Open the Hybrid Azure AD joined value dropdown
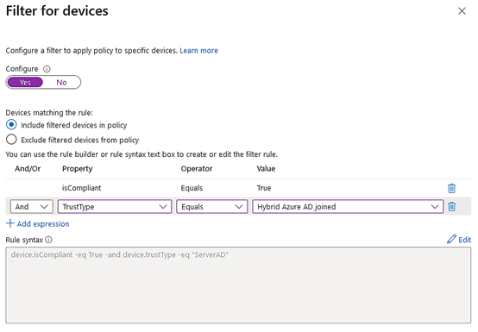 pos(348,206)
